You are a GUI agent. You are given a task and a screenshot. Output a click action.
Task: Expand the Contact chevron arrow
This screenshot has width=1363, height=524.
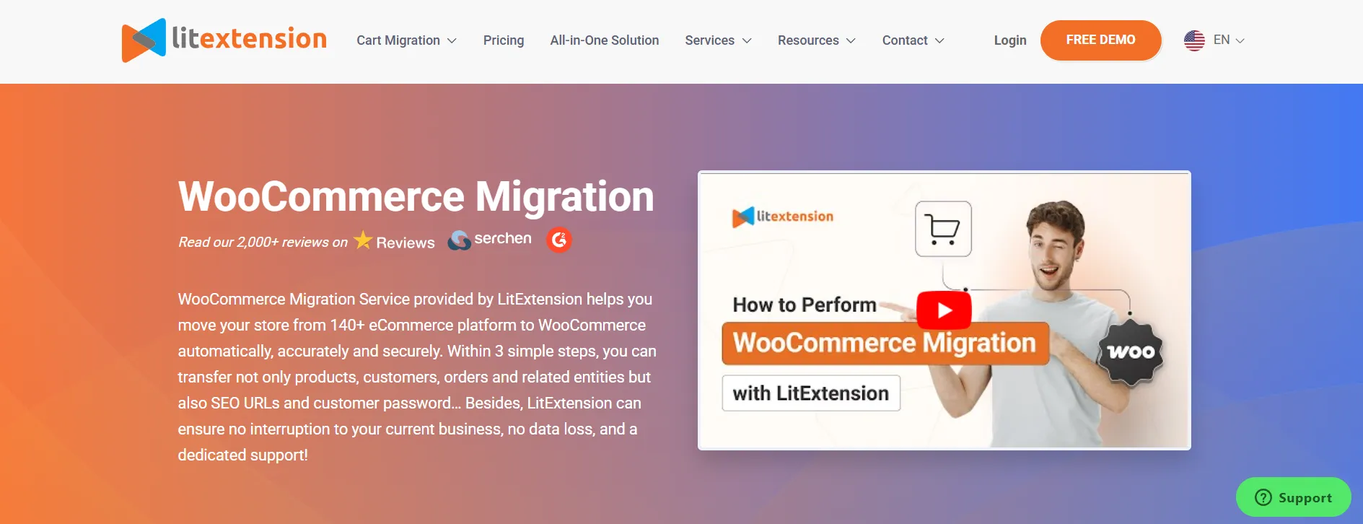pos(939,40)
